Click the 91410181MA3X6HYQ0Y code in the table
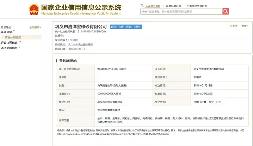The height and width of the screenshot is (146, 253). point(112,69)
